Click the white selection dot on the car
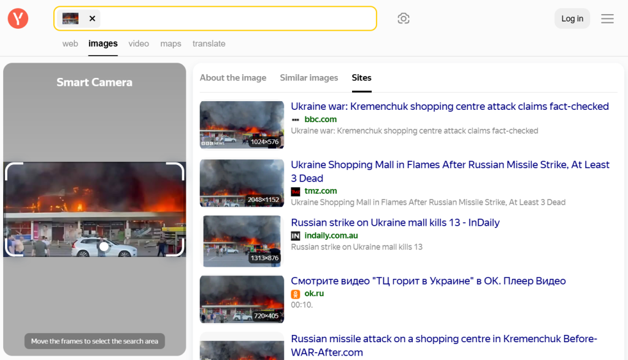Image resolution: width=628 pixels, height=360 pixels. click(104, 247)
